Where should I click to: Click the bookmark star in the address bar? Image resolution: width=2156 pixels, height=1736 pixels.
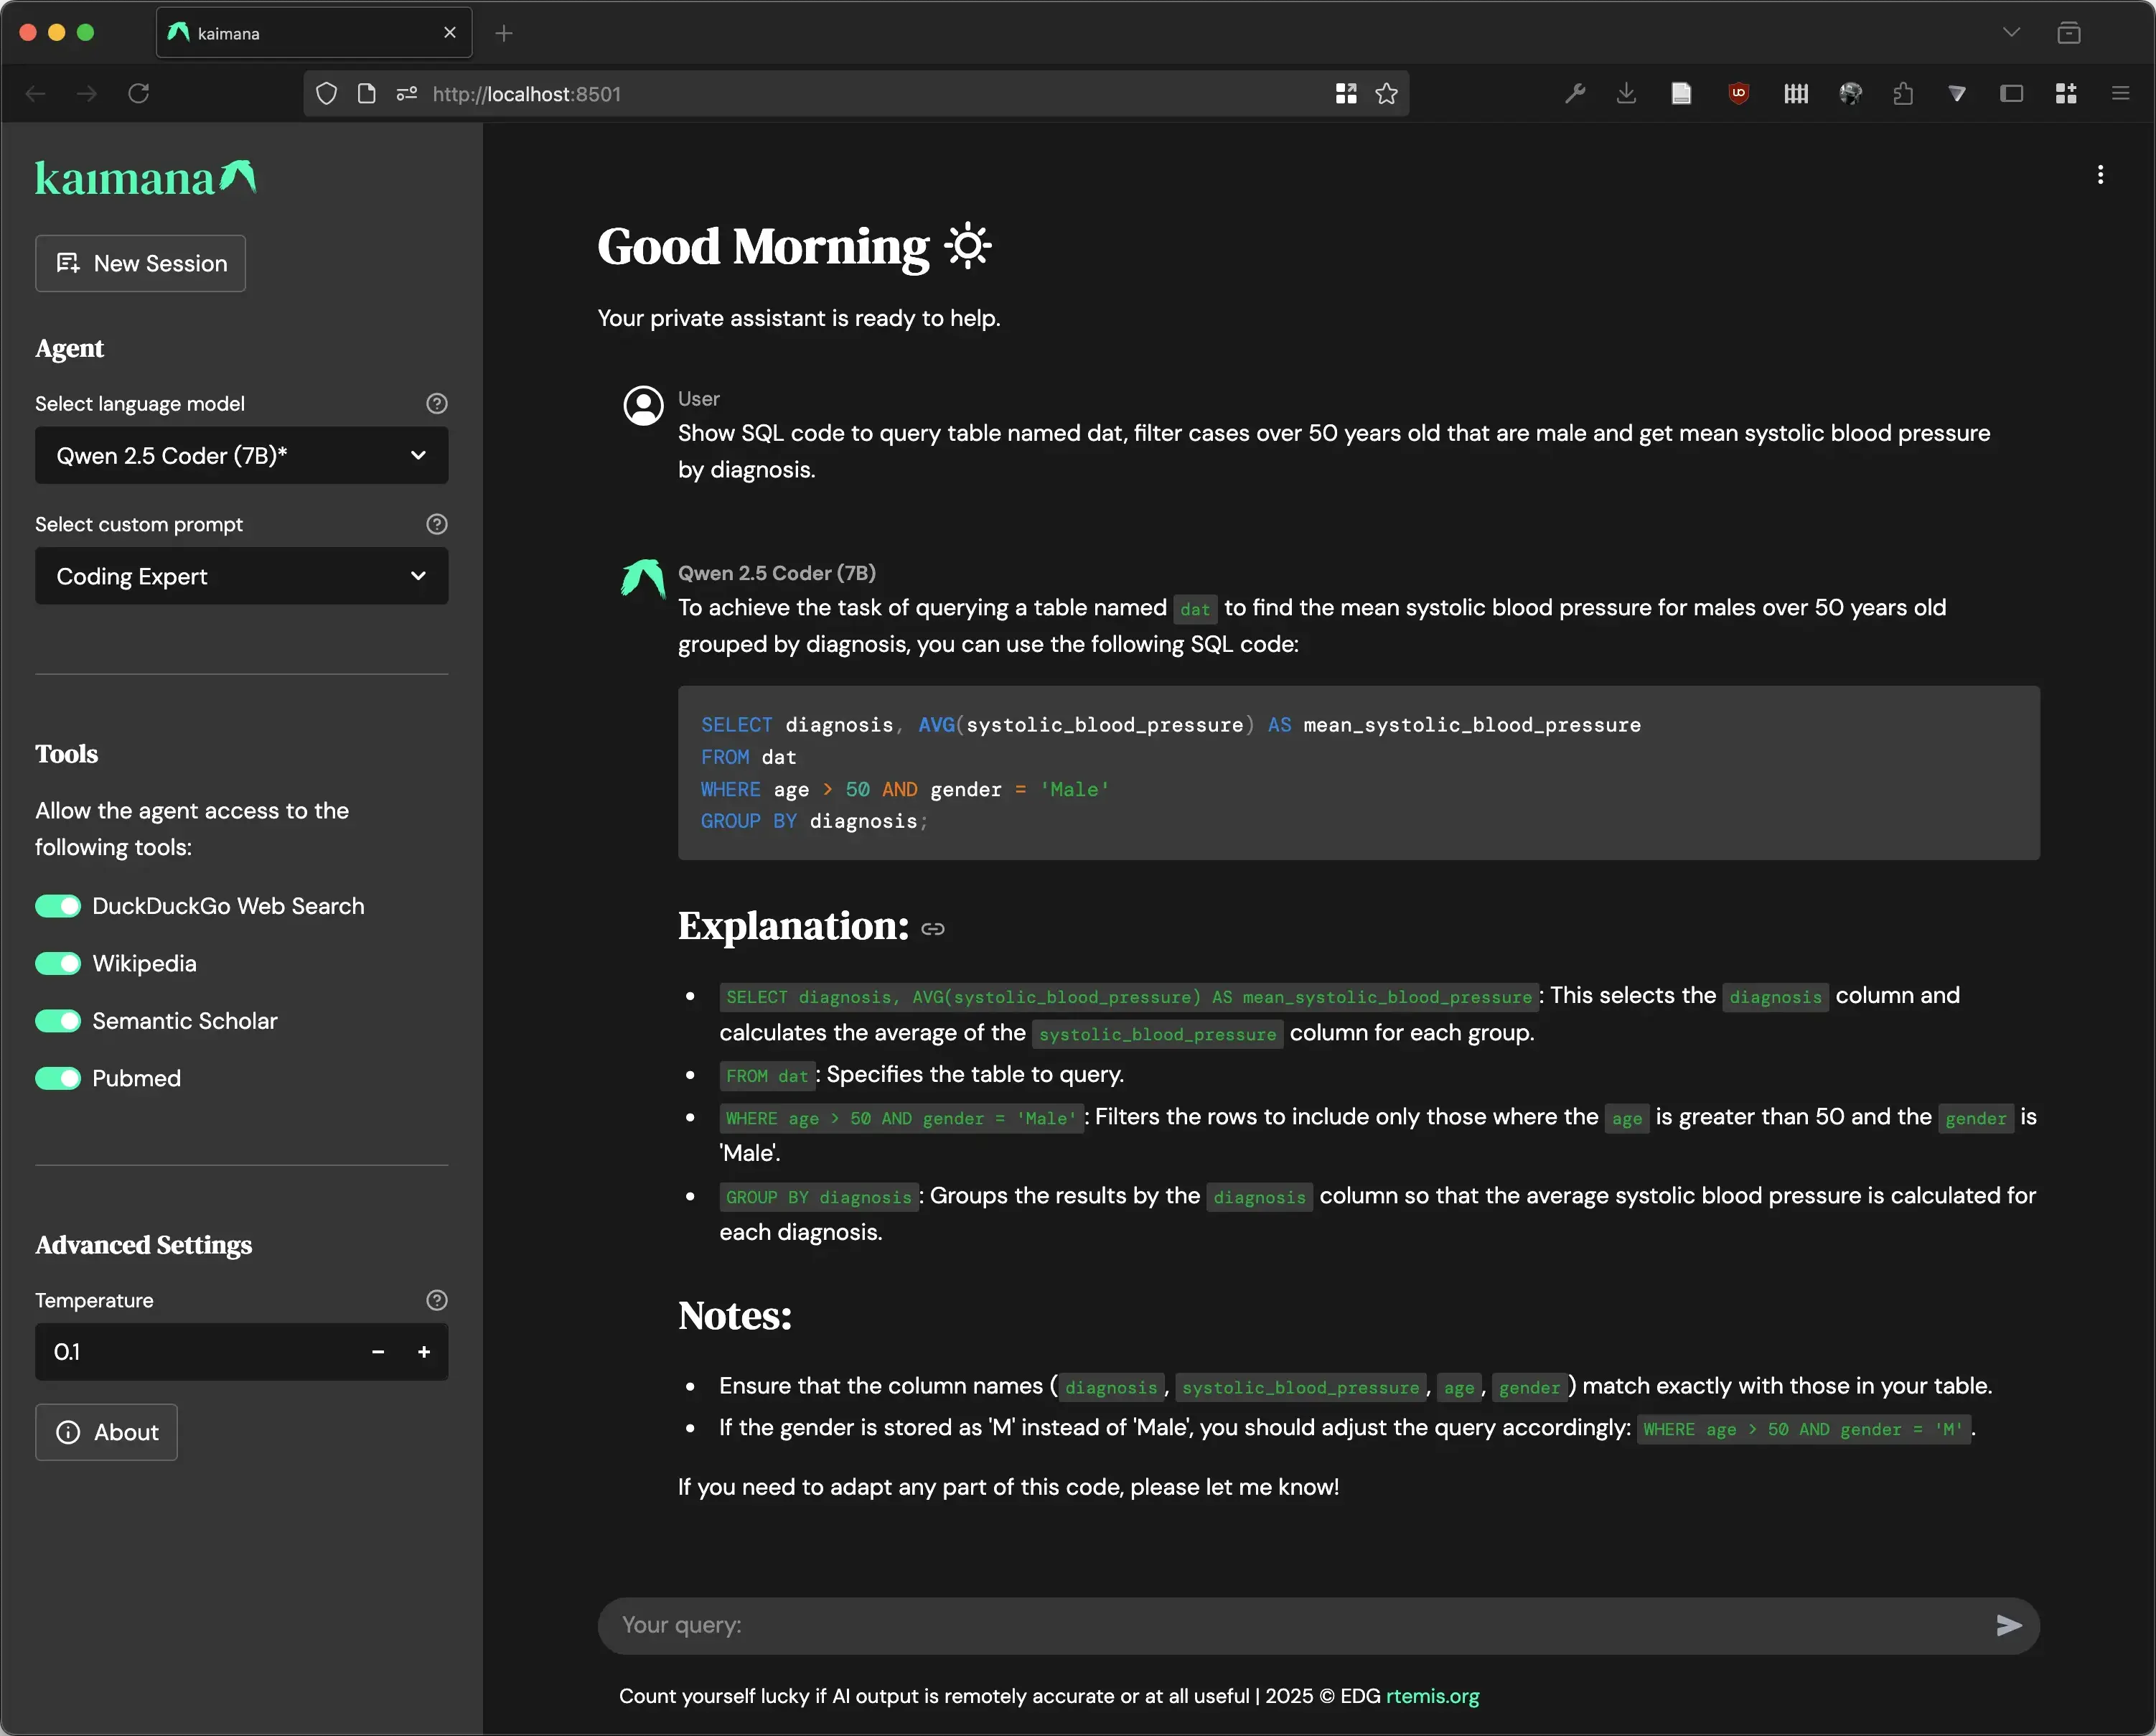[1387, 93]
